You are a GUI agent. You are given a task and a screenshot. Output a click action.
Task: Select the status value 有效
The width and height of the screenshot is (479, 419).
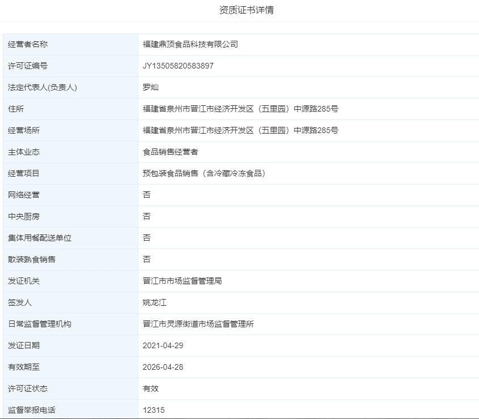tap(151, 389)
